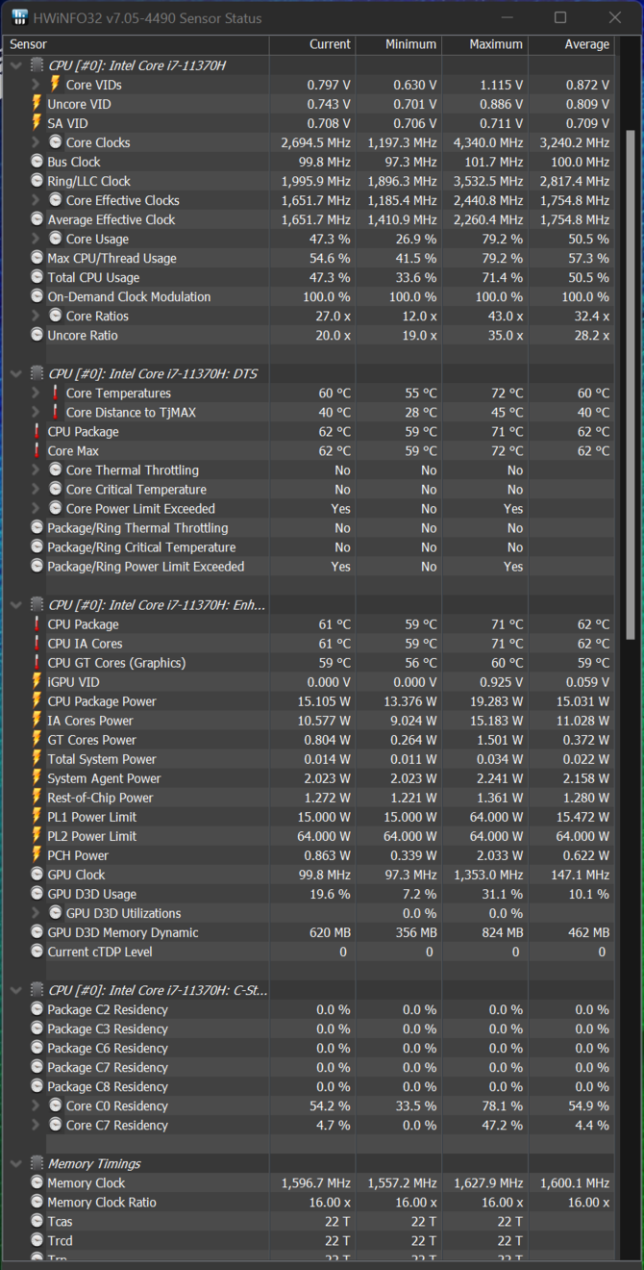The height and width of the screenshot is (1270, 644).
Task: Select the Rest-of-Chip Power row
Action: coord(310,798)
